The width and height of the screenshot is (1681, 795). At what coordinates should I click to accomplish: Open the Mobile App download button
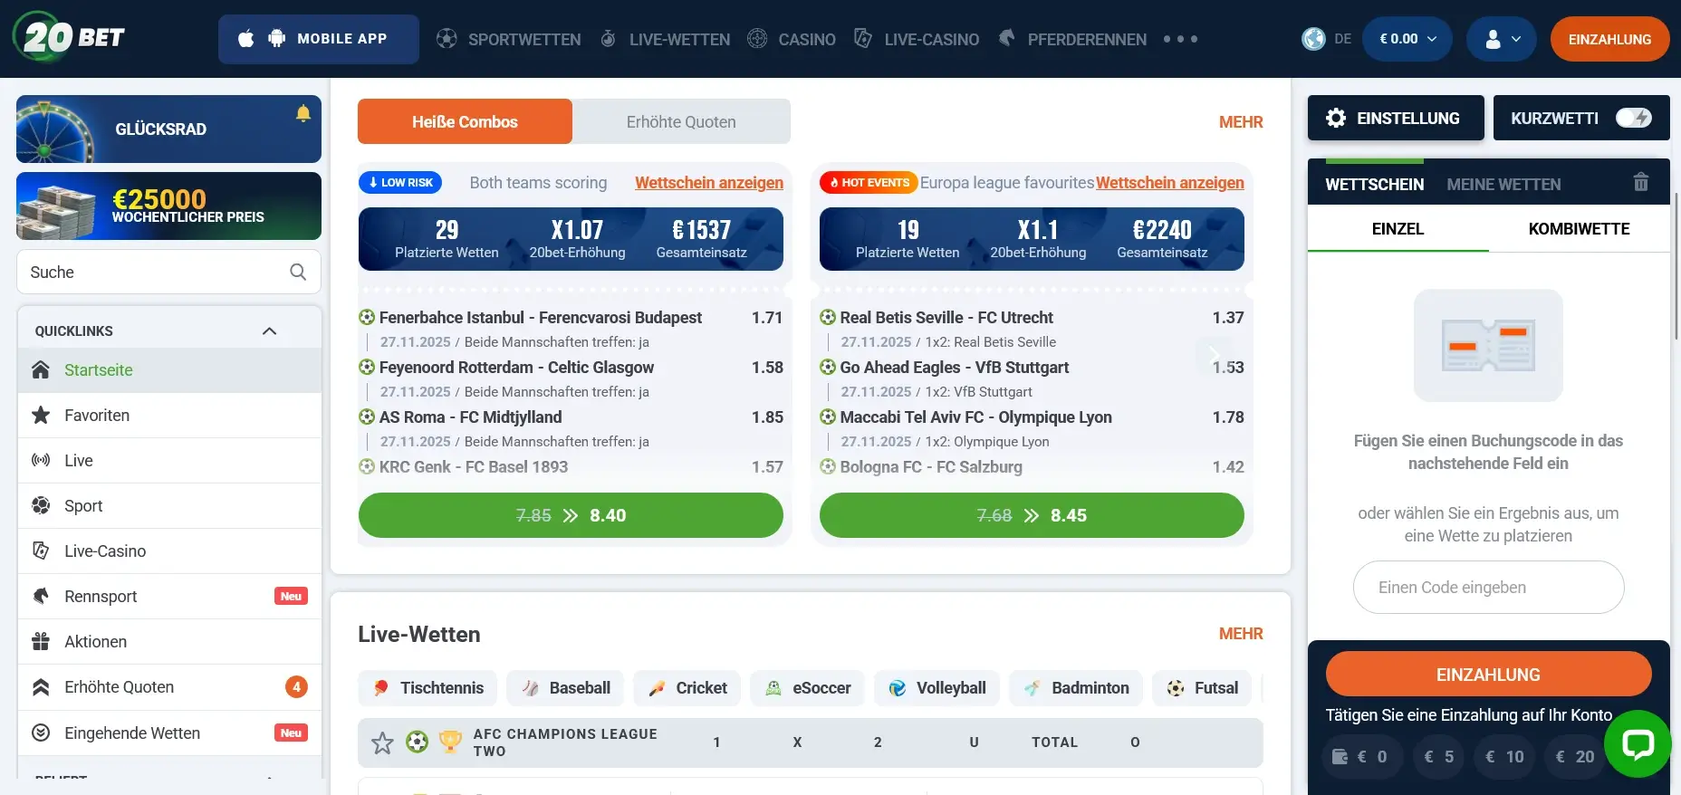[318, 39]
